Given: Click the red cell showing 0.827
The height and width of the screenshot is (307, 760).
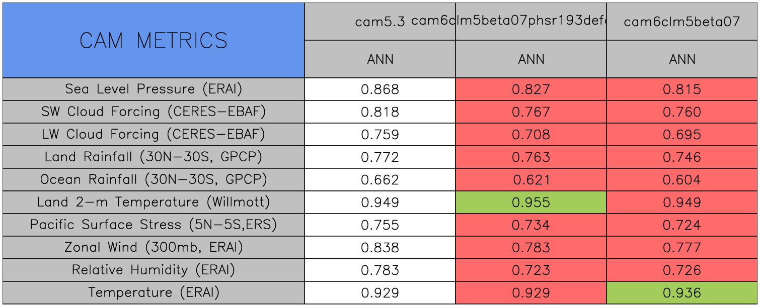Looking at the screenshot, I should (531, 89).
